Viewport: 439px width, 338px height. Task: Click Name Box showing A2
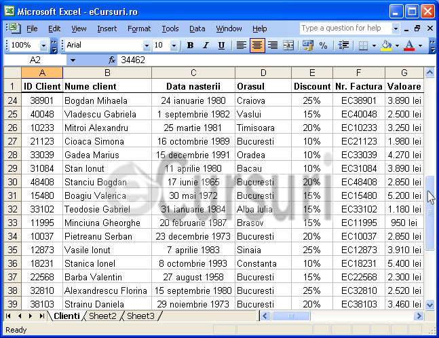point(35,60)
